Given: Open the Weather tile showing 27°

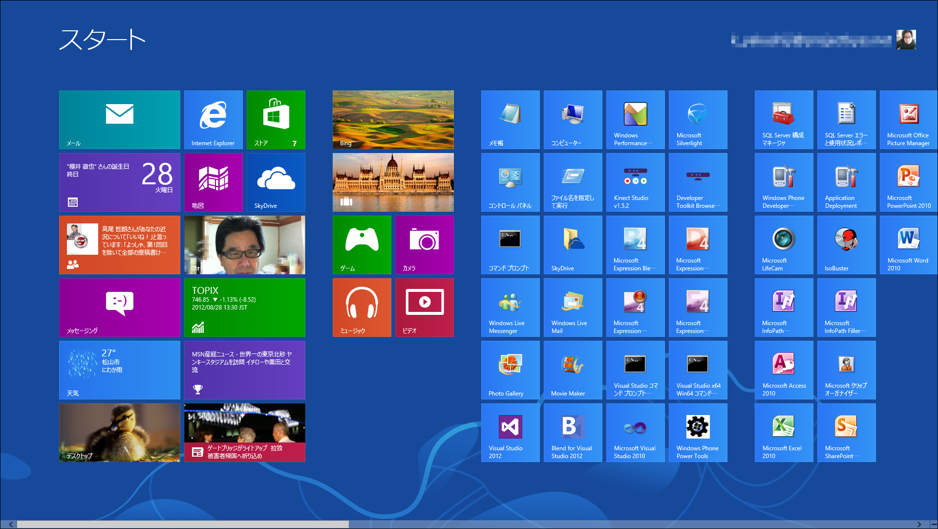Looking at the screenshot, I should [120, 370].
